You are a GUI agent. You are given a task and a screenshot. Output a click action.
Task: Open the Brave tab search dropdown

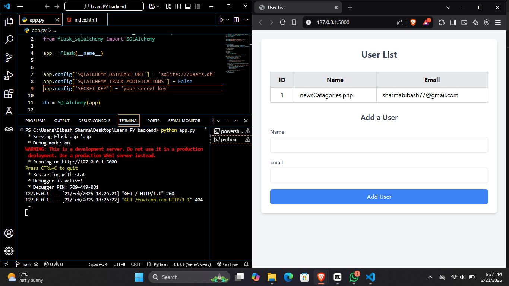(x=448, y=7)
